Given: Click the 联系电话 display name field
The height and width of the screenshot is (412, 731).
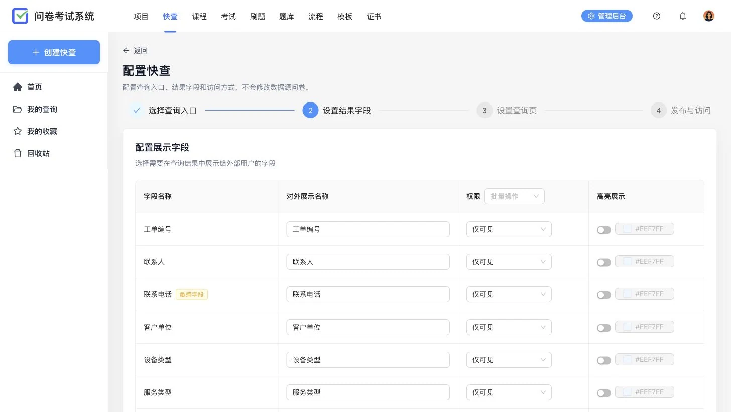Looking at the screenshot, I should click(368, 294).
